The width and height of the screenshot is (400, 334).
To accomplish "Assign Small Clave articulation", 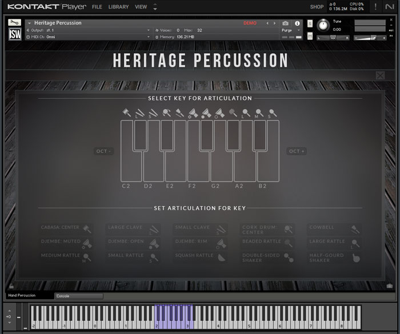I will pos(200,229).
